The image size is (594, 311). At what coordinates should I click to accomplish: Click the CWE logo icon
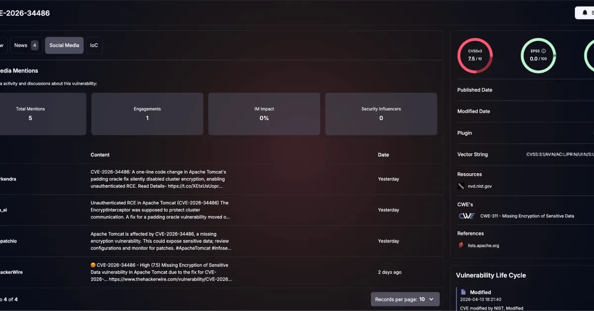click(467, 216)
